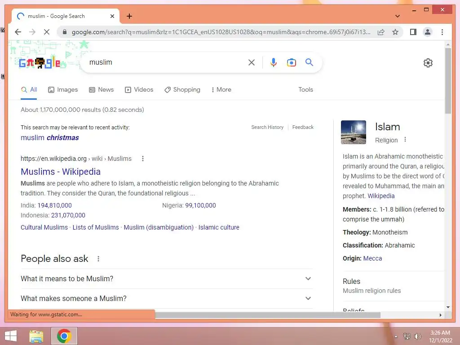Viewport: 460px width, 345px height.
Task: Select the All results tab
Action: [x=29, y=90]
